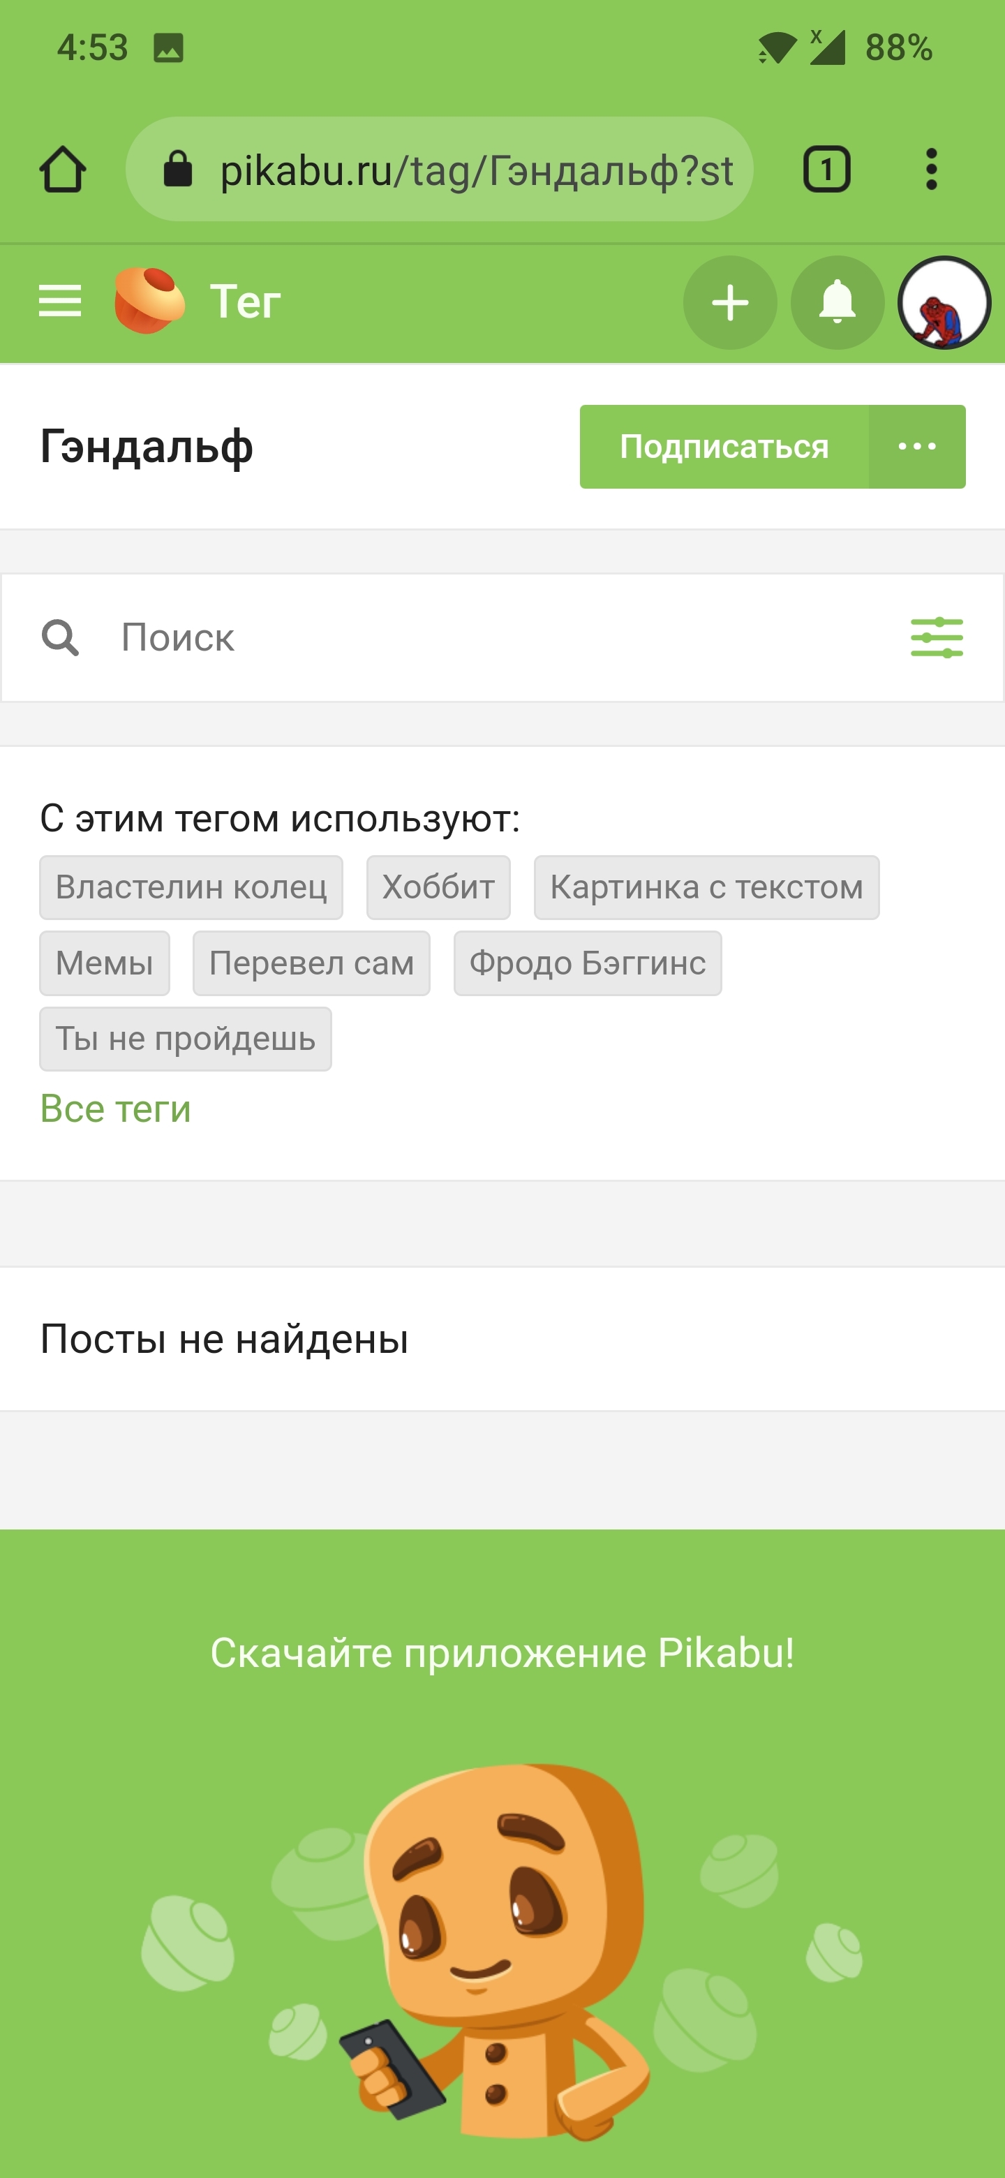Open the search filter sliders icon
Viewport: 1005px width, 2178px height.
point(937,637)
